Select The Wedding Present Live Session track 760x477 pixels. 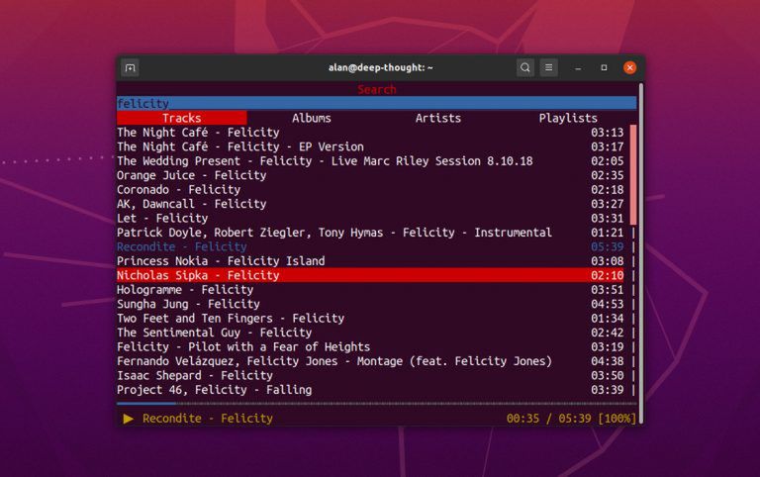pyautogui.click(x=370, y=161)
